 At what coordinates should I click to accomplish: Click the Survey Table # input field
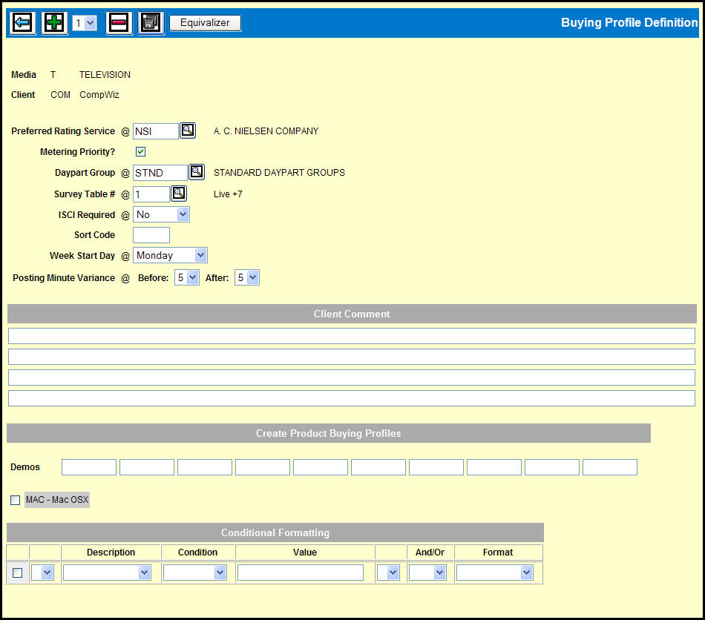151,194
